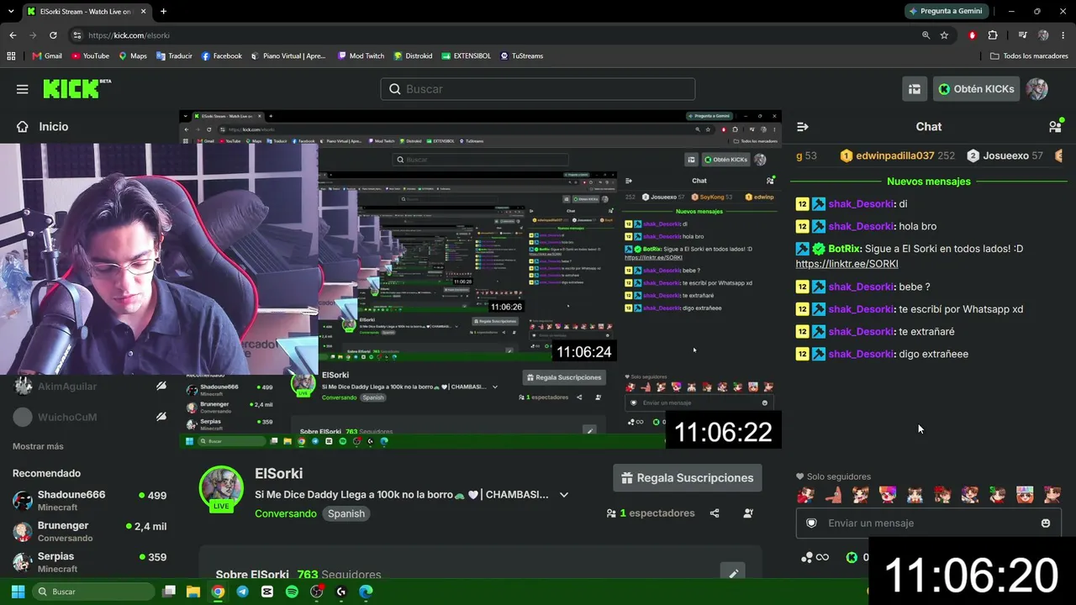The image size is (1076, 605).
Task: Open the TuStreams bookmark
Action: [522, 56]
